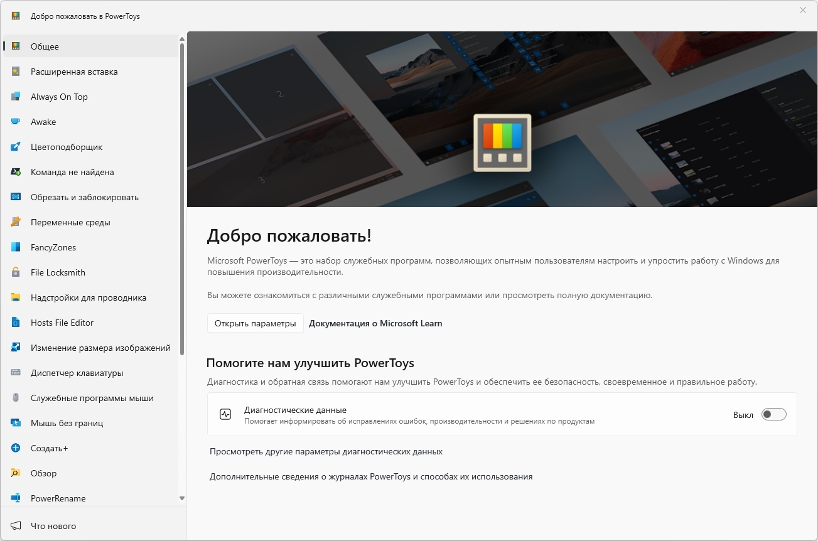Close the welcome window
The image size is (818, 541).
(803, 10)
